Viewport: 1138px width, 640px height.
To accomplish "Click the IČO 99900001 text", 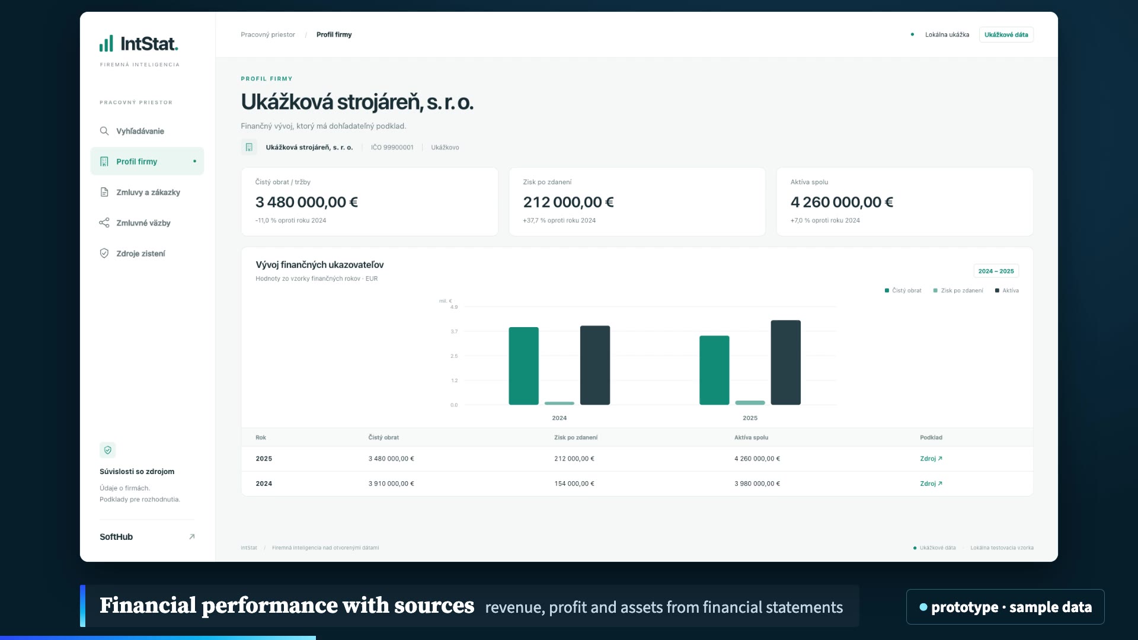I will tap(392, 148).
